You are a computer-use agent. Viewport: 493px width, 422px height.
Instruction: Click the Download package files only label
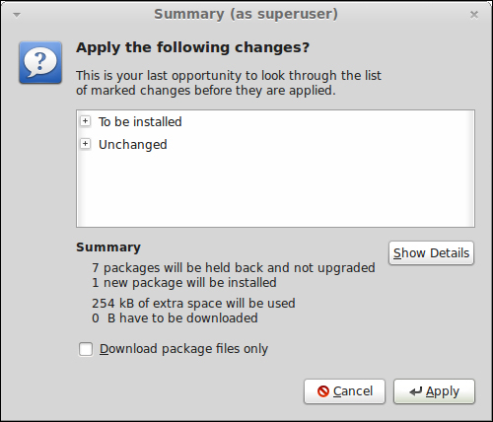(183, 349)
